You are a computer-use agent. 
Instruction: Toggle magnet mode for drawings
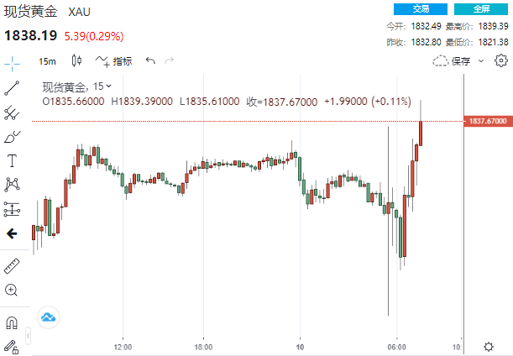12,322
